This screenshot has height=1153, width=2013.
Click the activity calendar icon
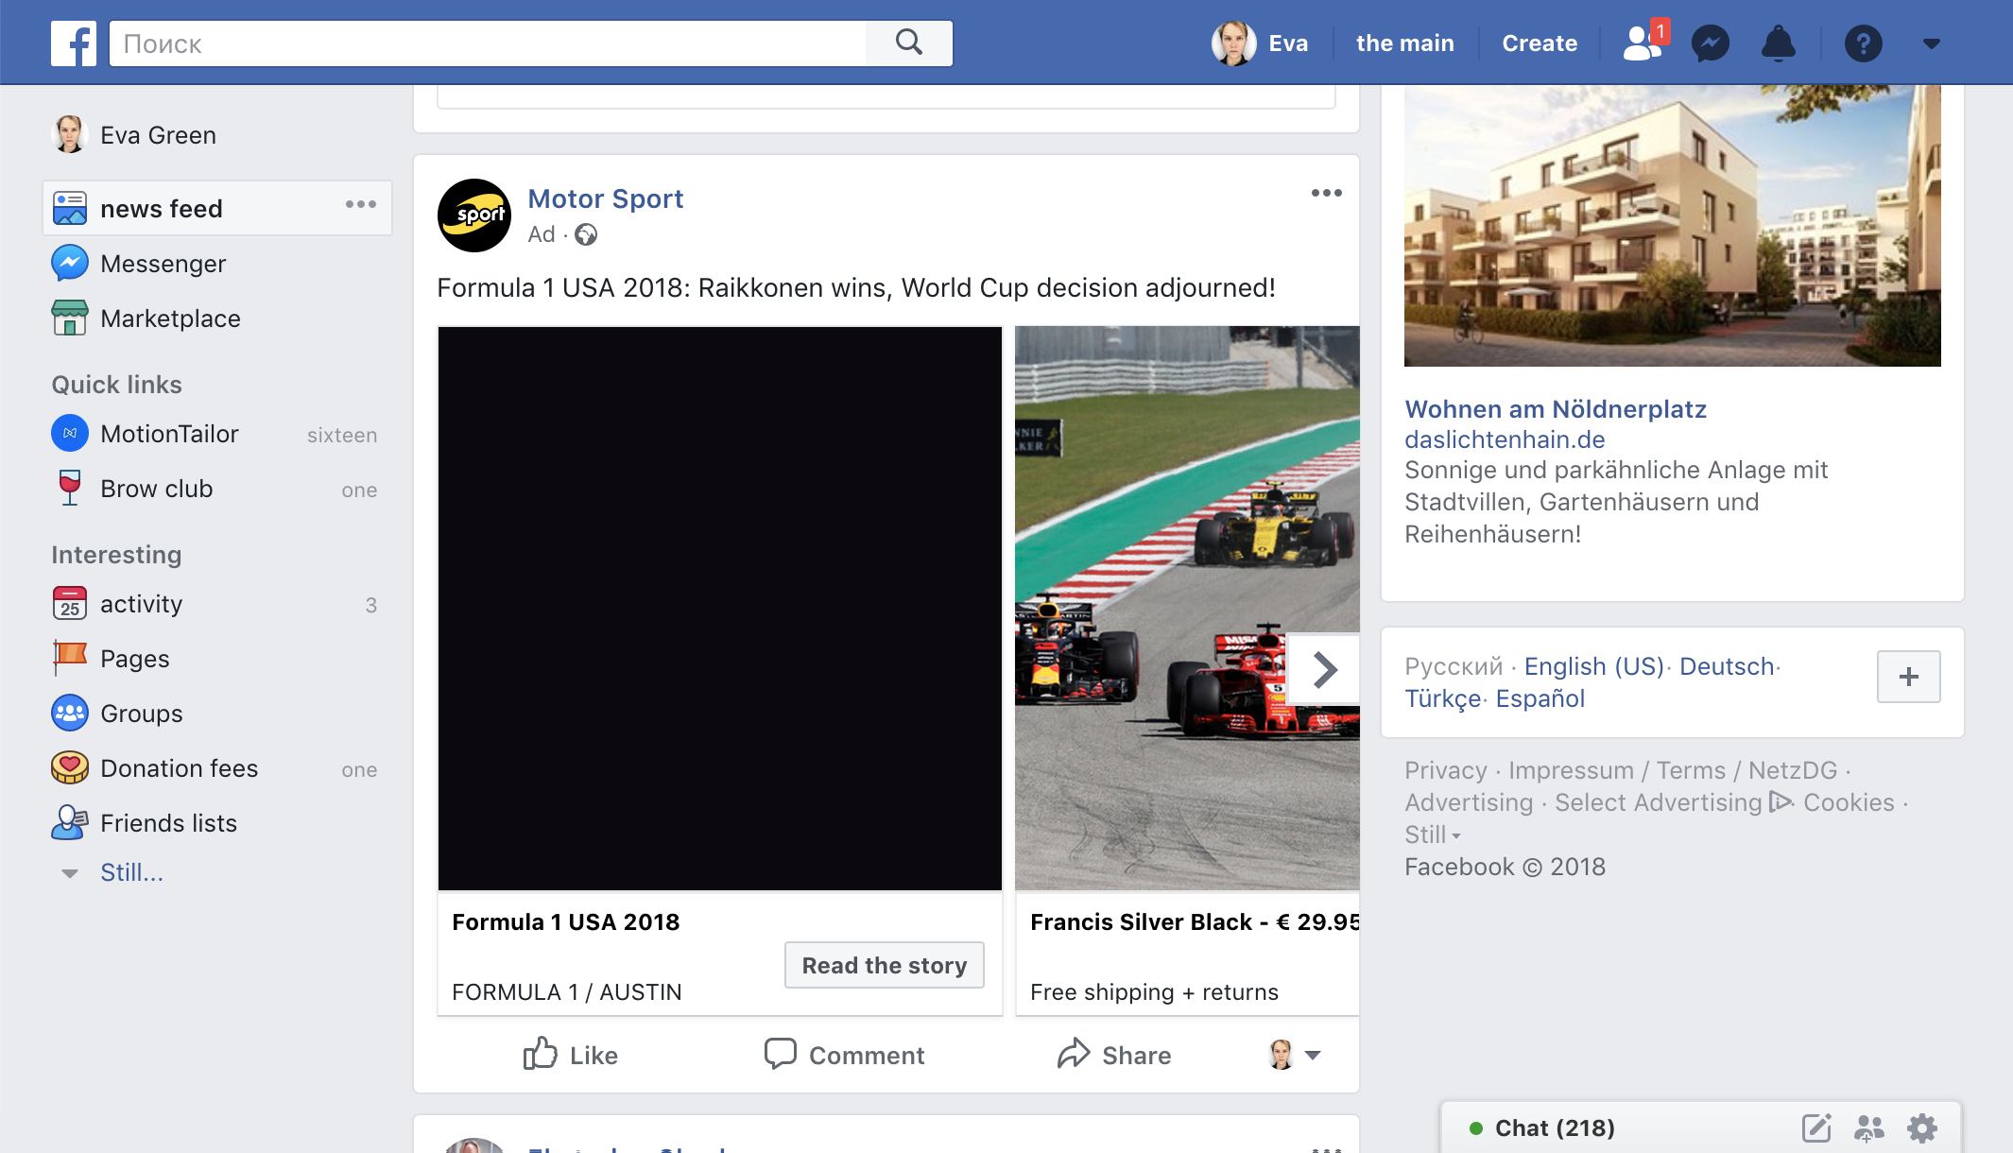pos(70,603)
